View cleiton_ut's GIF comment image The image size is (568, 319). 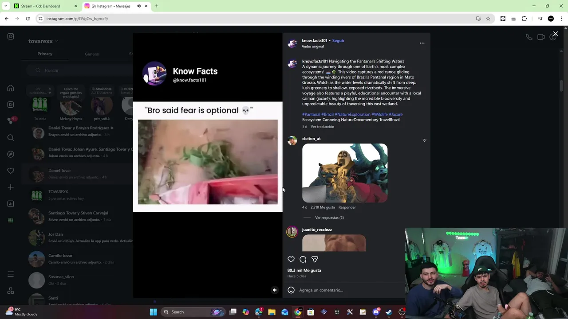[345, 173]
